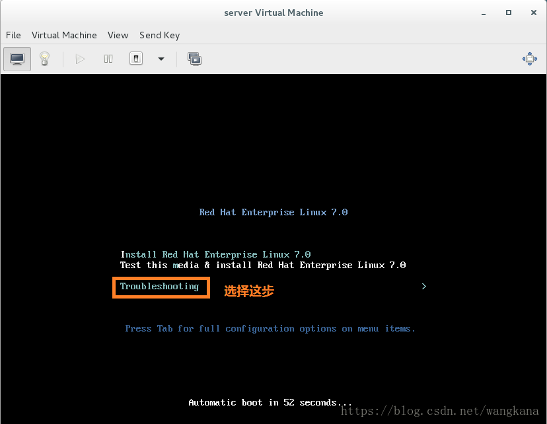Shut down the virtual machine

click(136, 59)
